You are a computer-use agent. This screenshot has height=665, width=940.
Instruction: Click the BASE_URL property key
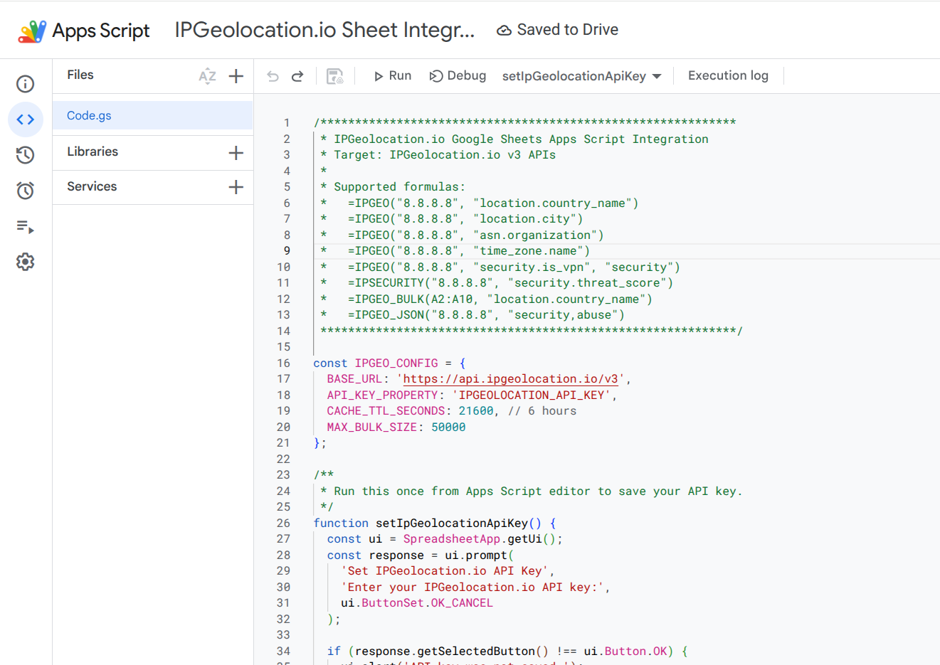[355, 379]
